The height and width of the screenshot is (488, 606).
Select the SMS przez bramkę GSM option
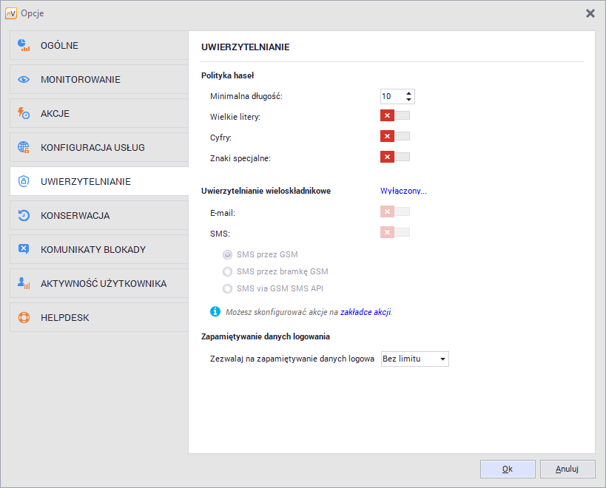[228, 271]
